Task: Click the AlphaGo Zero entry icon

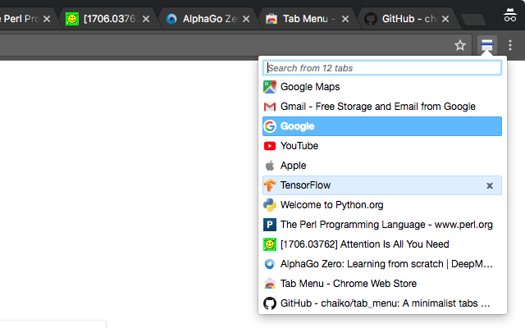Action: (x=270, y=264)
